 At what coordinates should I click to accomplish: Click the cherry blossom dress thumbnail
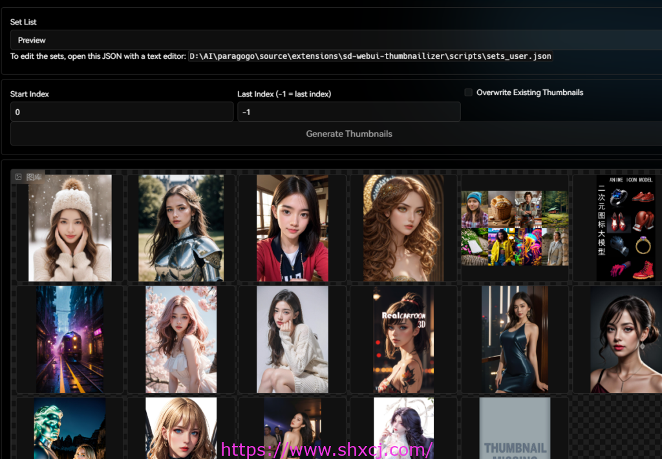[x=180, y=339]
